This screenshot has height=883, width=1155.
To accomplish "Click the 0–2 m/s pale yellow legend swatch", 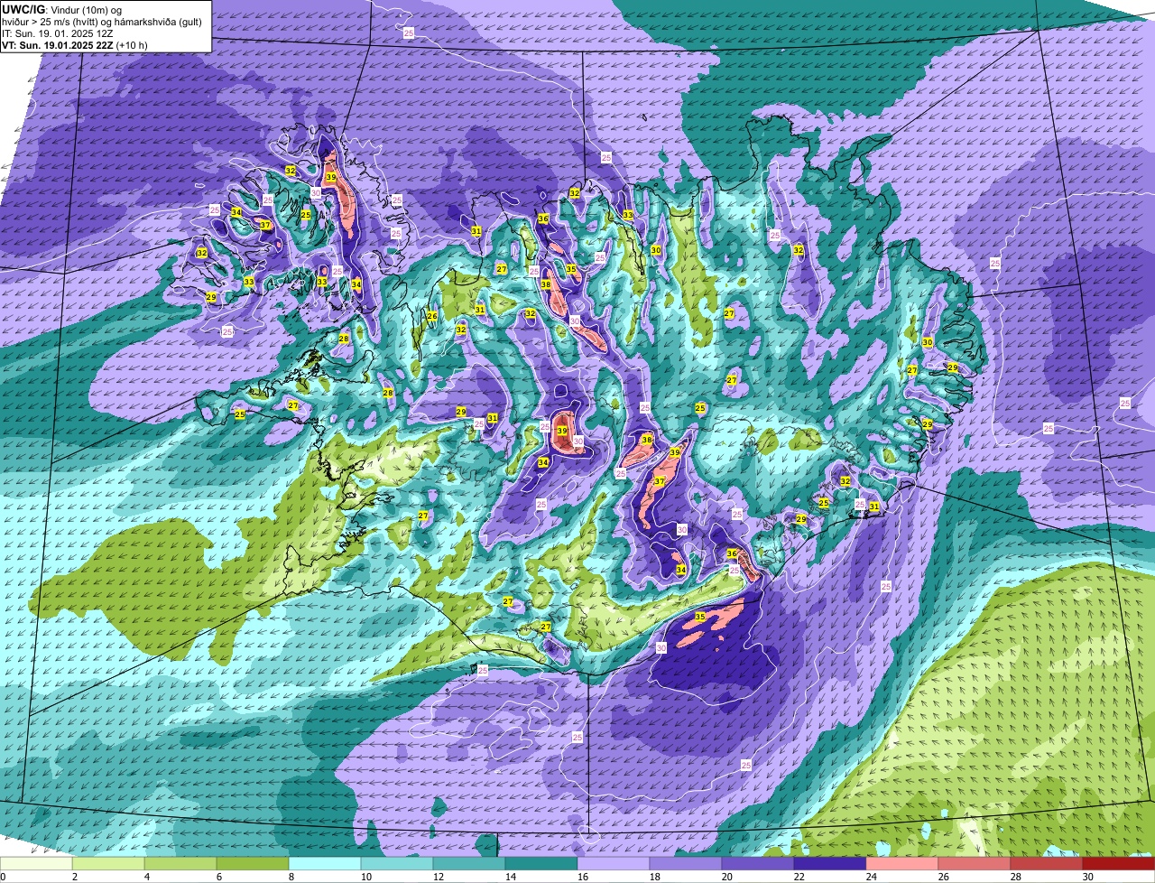I will point(36,863).
